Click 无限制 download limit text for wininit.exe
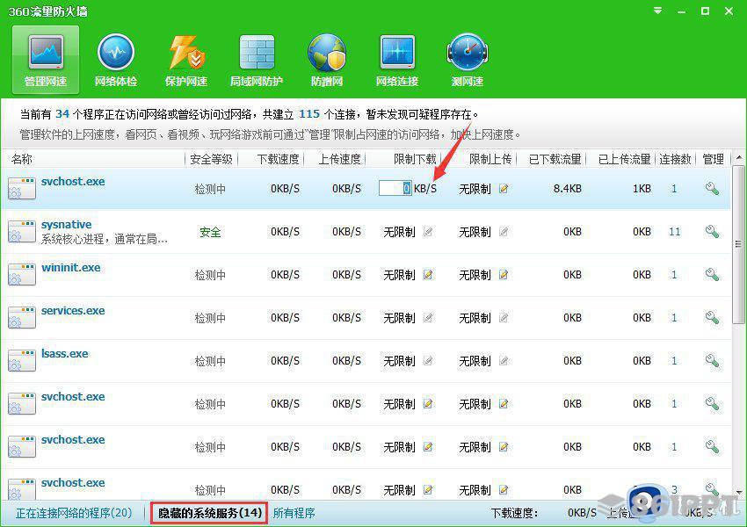 pyautogui.click(x=399, y=275)
